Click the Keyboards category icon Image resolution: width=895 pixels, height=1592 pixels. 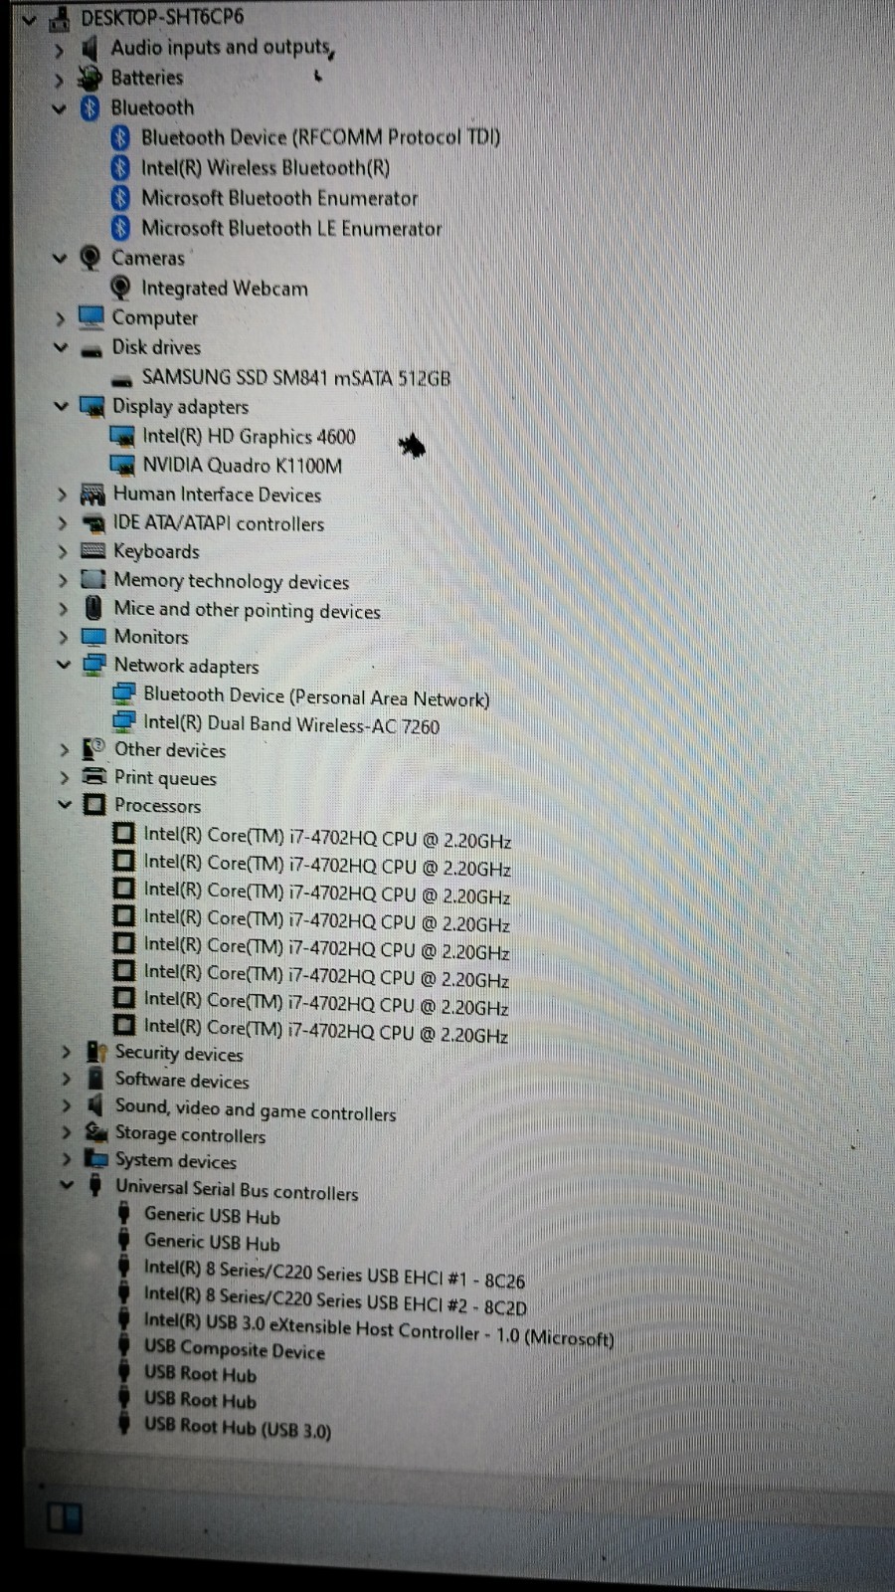click(x=93, y=551)
